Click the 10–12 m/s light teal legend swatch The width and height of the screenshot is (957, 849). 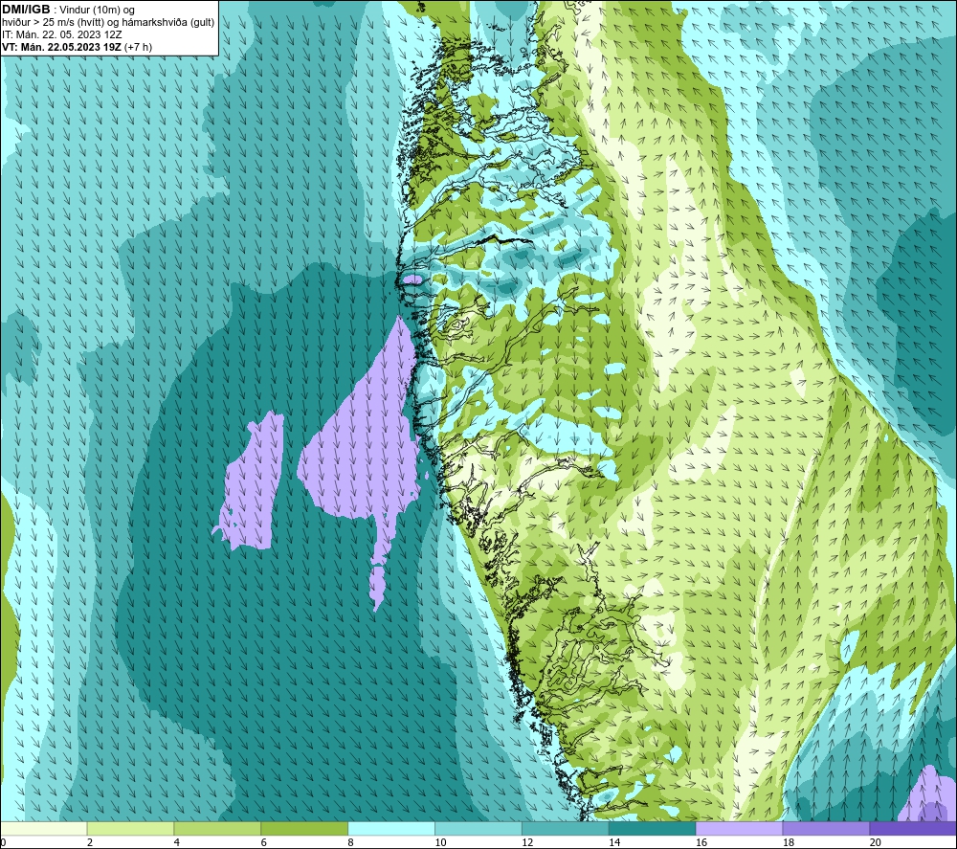coord(478,828)
